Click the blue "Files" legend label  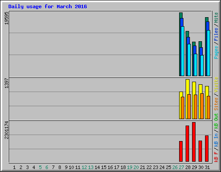[x=216, y=34]
